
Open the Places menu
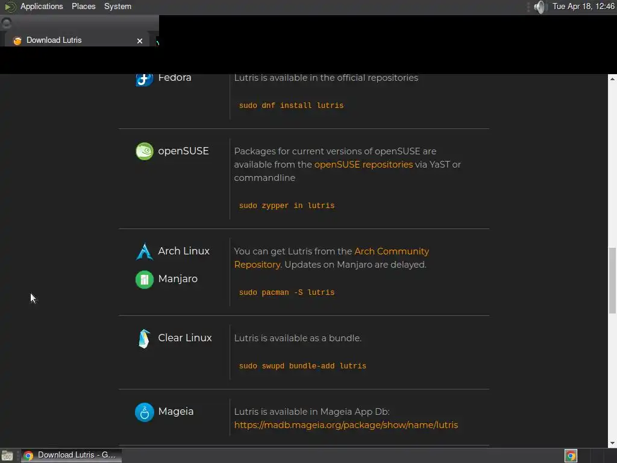click(x=83, y=6)
